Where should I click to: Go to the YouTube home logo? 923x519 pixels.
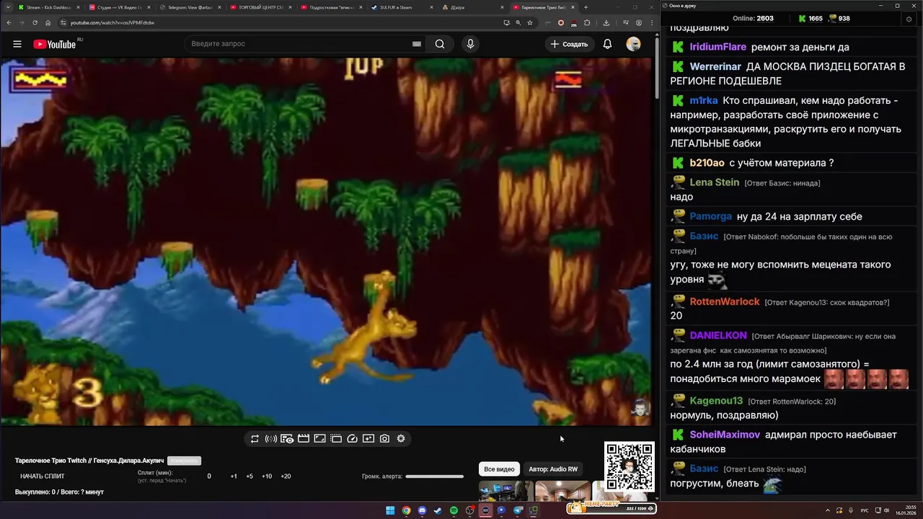(x=55, y=44)
